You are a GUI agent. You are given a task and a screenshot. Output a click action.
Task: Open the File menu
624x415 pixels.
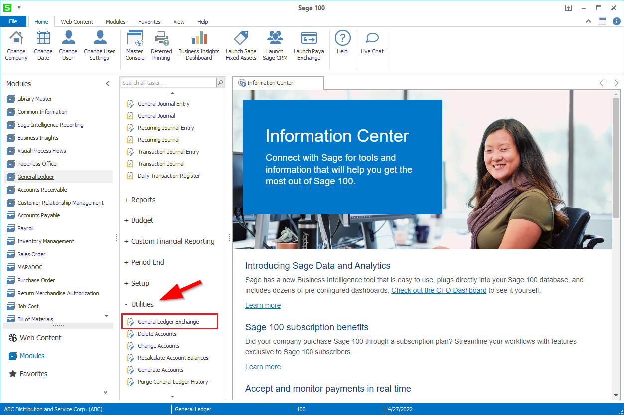pyautogui.click(x=13, y=21)
